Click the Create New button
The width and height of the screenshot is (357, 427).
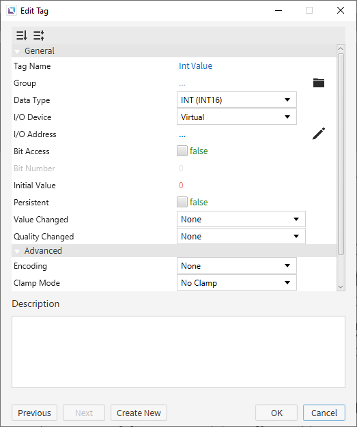(x=139, y=413)
